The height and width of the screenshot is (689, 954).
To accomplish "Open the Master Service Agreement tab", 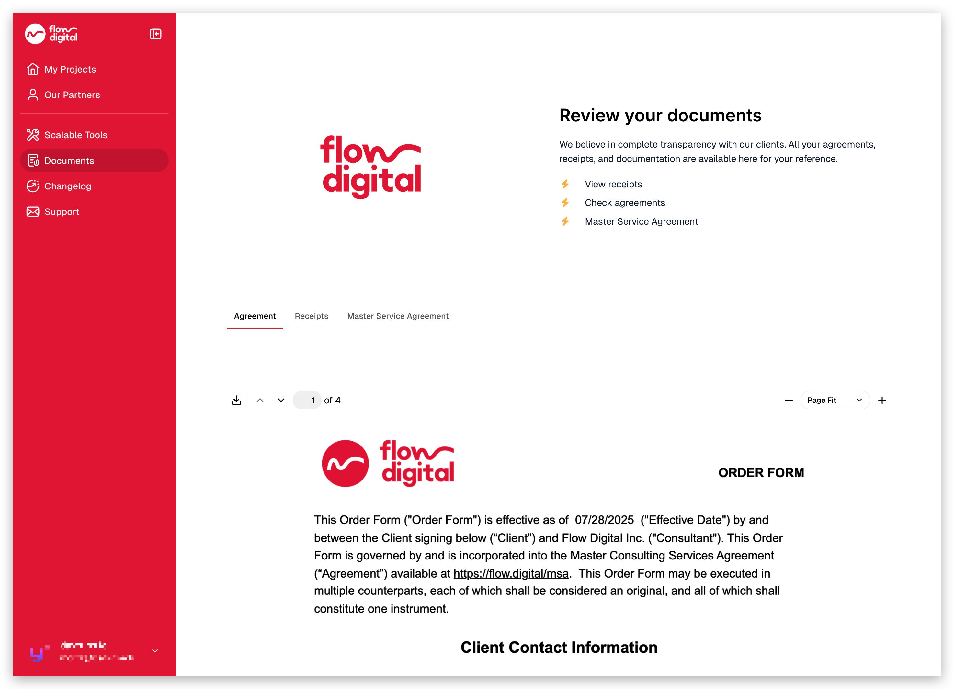I will pos(398,316).
